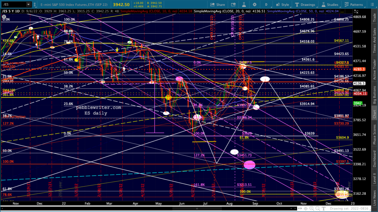This screenshot has height=212, width=378.
Task: Click the 4136.5 white price bubble
Action: click(x=359, y=83)
